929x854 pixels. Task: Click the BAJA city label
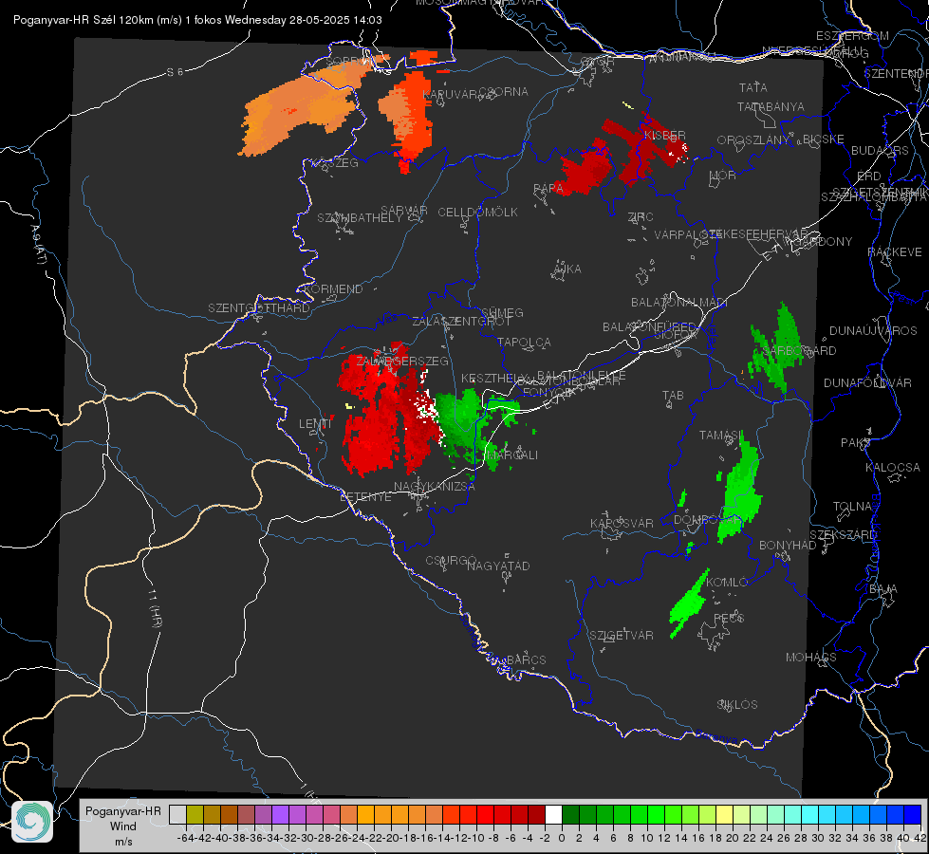[x=883, y=589]
